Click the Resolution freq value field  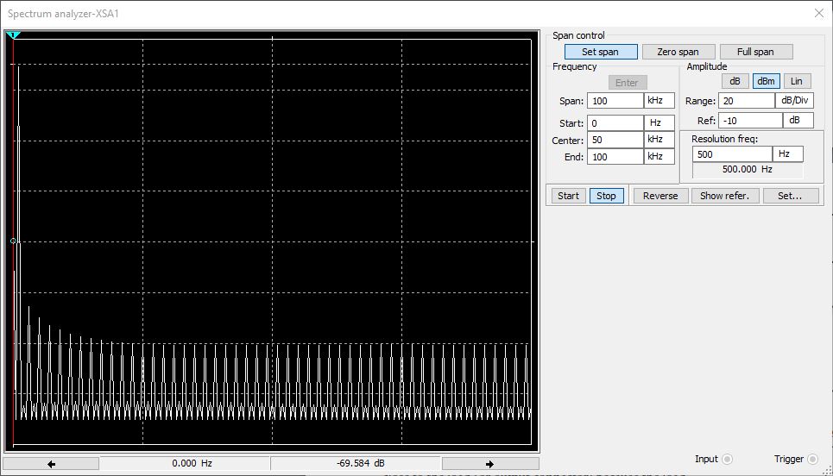coord(732,154)
